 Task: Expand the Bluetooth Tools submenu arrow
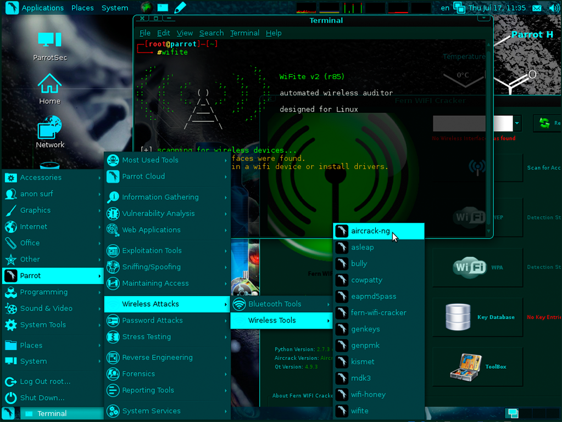328,304
